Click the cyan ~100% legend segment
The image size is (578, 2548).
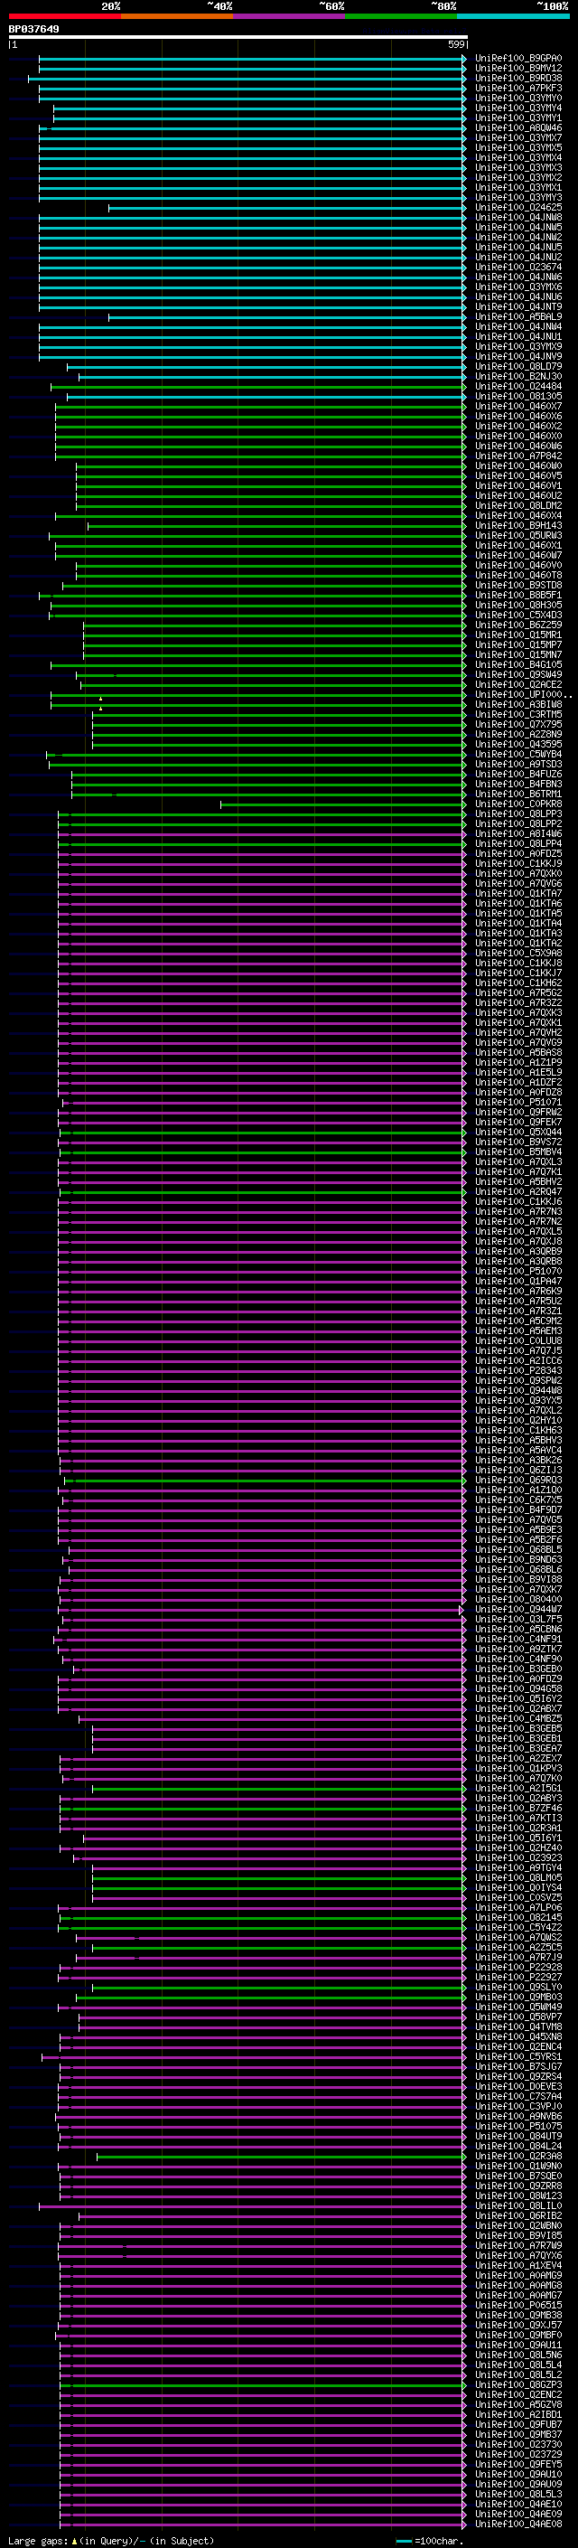513,16
